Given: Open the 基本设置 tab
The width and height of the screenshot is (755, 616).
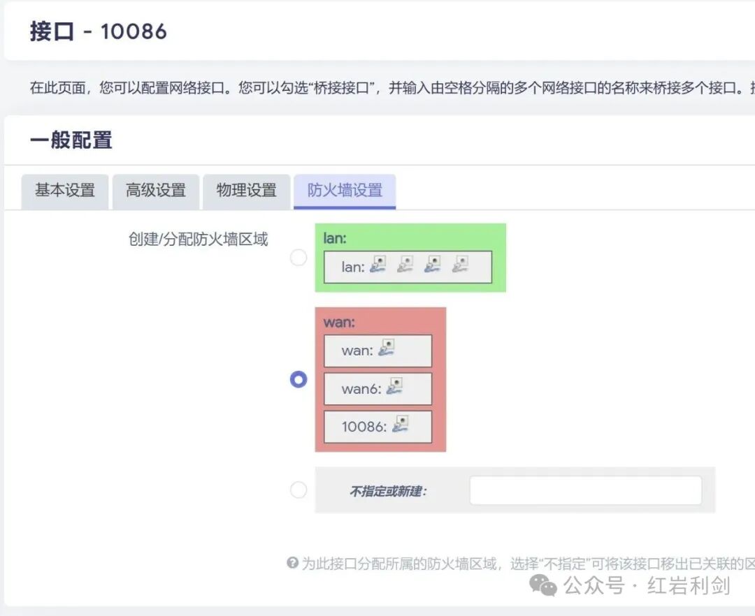Looking at the screenshot, I should click(65, 191).
